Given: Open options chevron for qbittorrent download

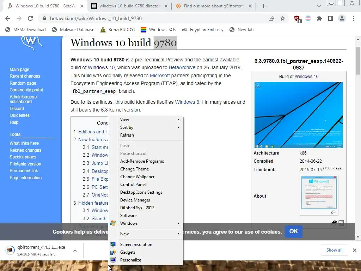Looking at the screenshot, I should point(75,250).
